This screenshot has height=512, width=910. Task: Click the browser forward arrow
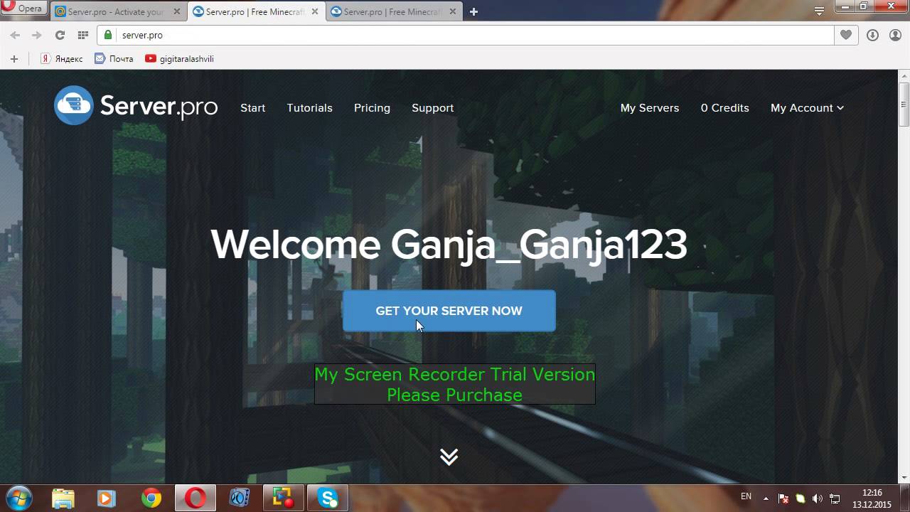tap(37, 35)
